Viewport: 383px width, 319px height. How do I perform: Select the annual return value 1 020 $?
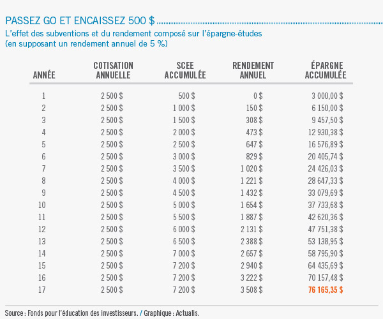252,168
